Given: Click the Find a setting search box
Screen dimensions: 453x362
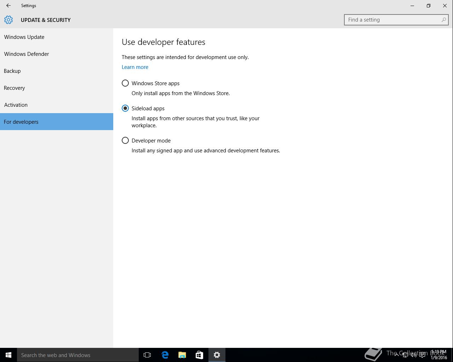Looking at the screenshot, I should [x=396, y=20].
